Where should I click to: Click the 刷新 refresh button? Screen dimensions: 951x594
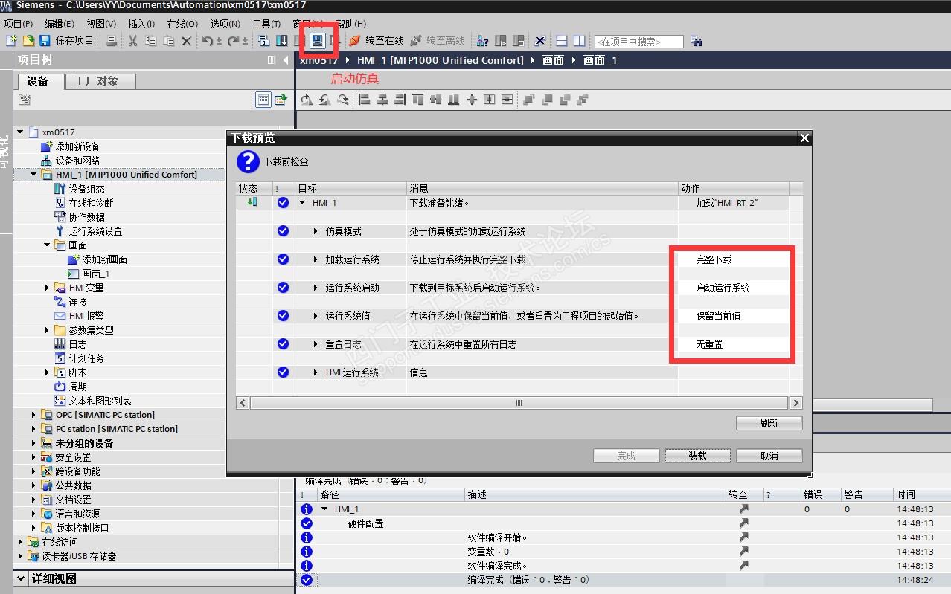769,423
